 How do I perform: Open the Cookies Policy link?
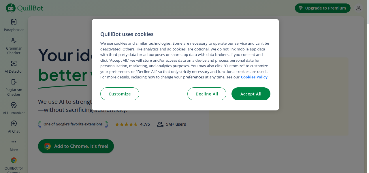coord(254,77)
